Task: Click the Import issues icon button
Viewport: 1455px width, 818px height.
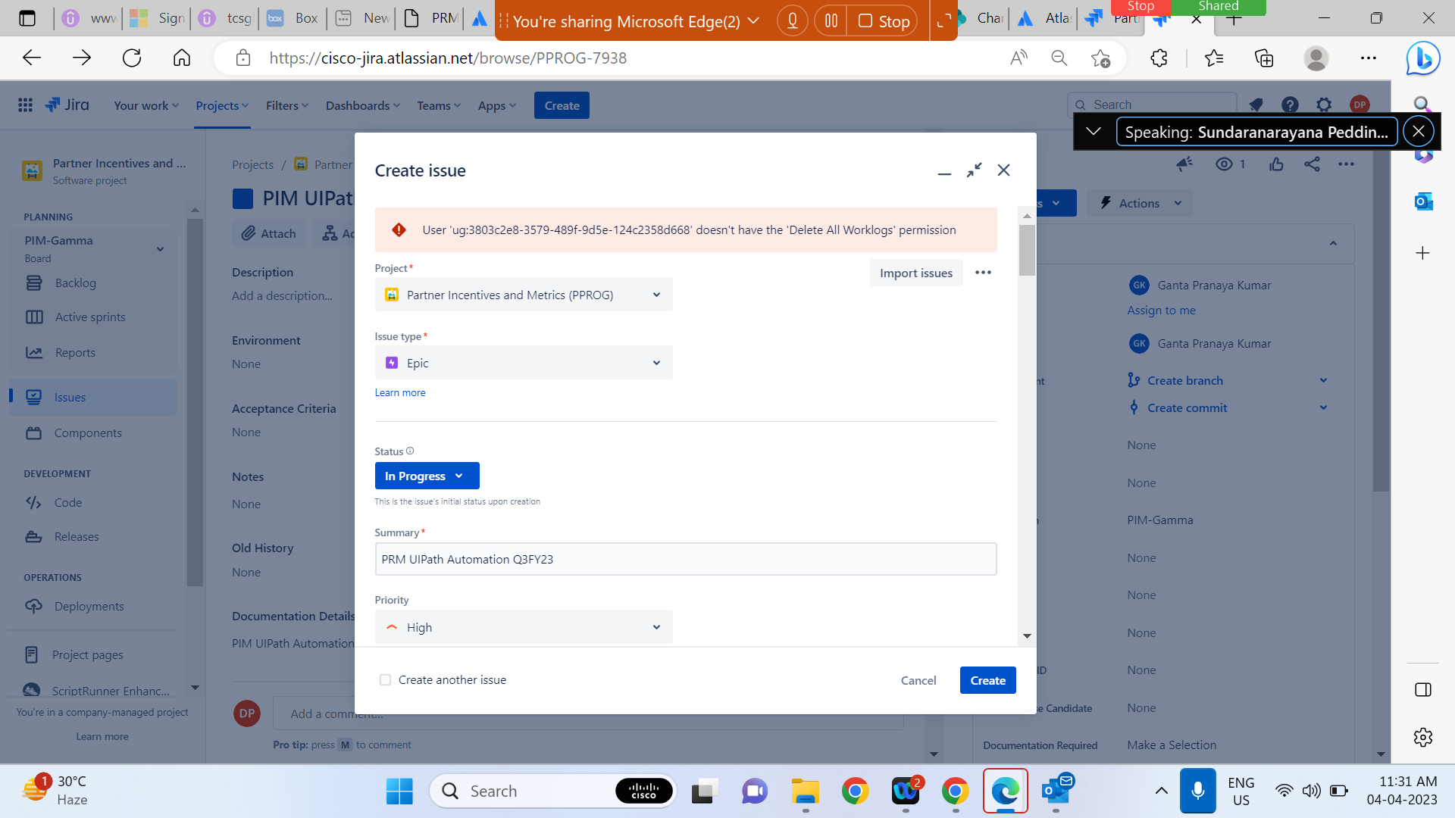Action: 915,272
